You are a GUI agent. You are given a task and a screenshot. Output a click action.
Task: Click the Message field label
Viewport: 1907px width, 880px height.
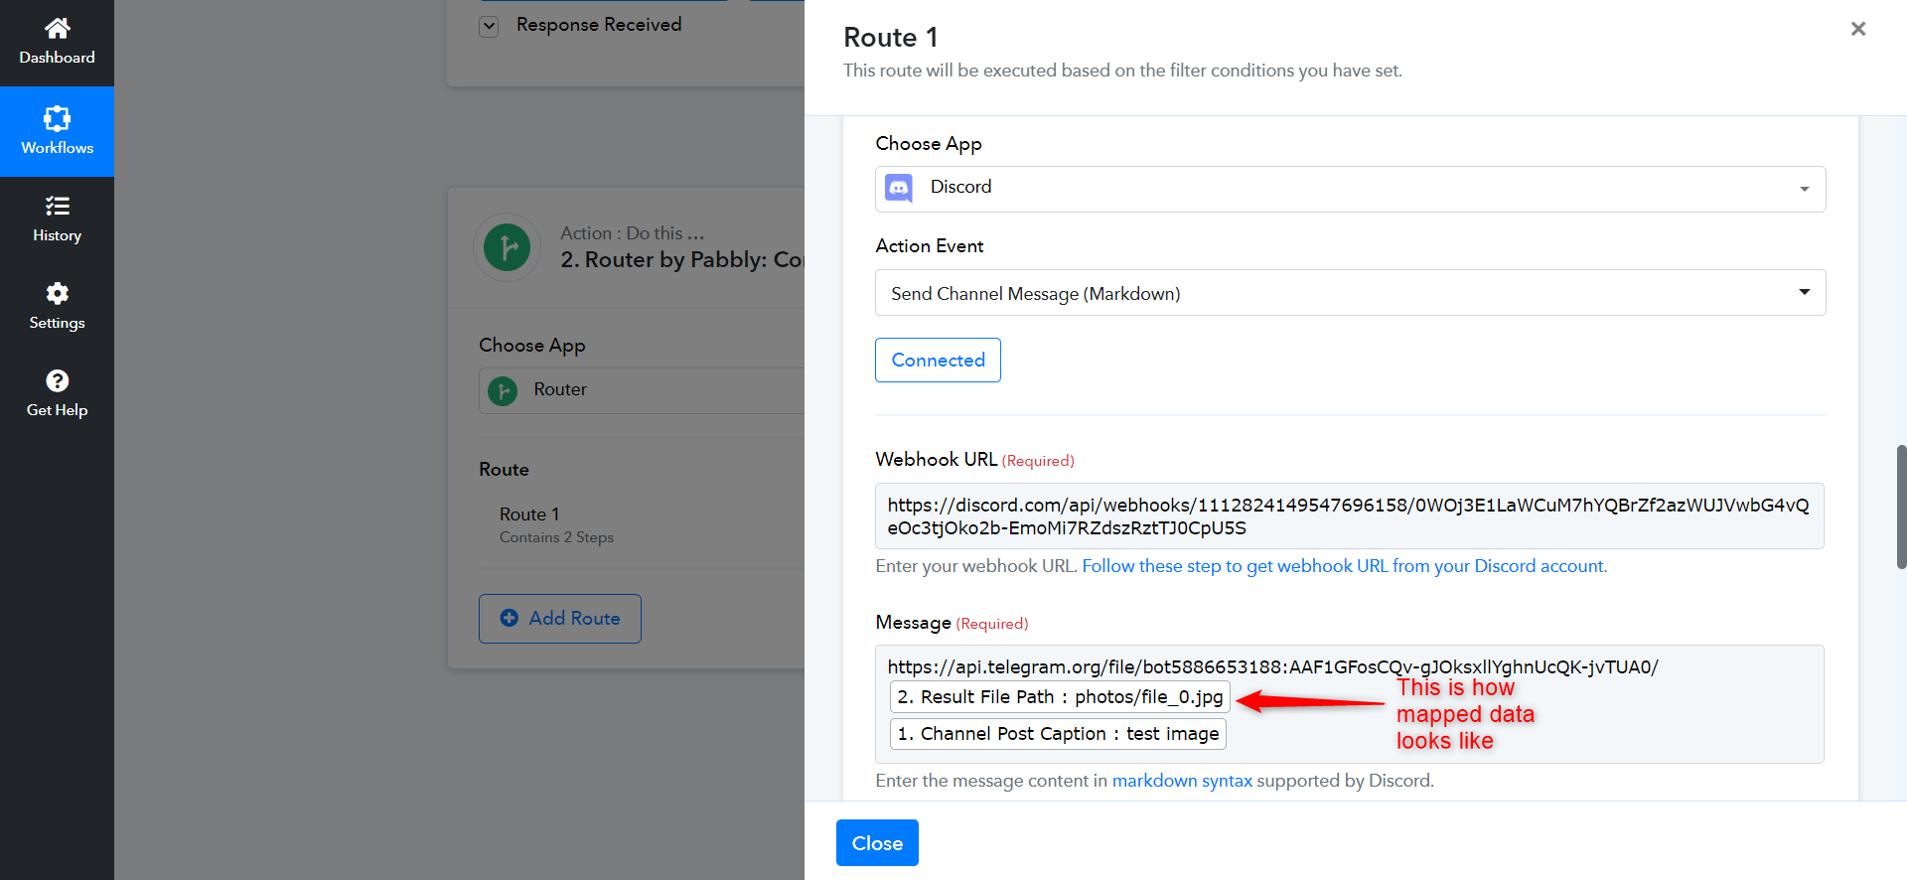913,623
